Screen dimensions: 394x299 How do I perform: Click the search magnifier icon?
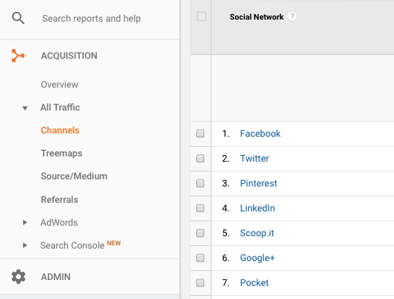point(18,18)
